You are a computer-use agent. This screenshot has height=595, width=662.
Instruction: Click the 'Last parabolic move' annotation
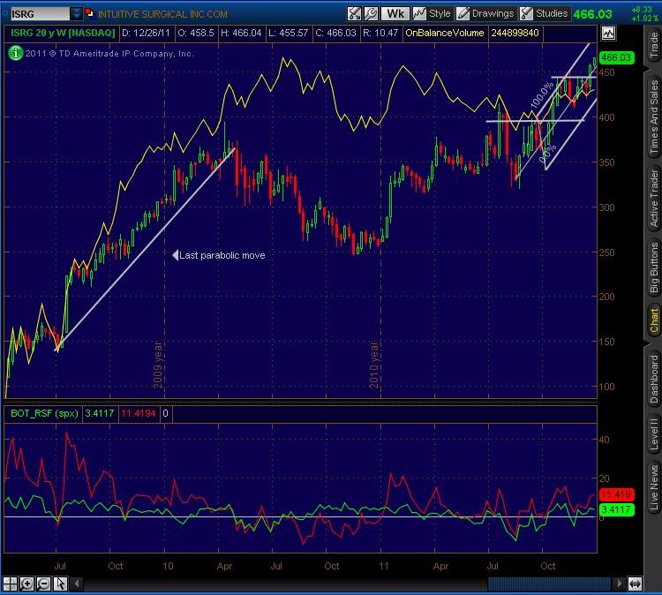pos(222,255)
